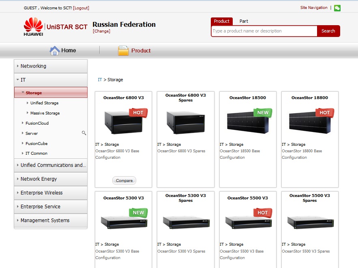Collapse the Storage subcategory arrow
Image resolution: width=358 pixels, height=268 pixels.
[23, 93]
